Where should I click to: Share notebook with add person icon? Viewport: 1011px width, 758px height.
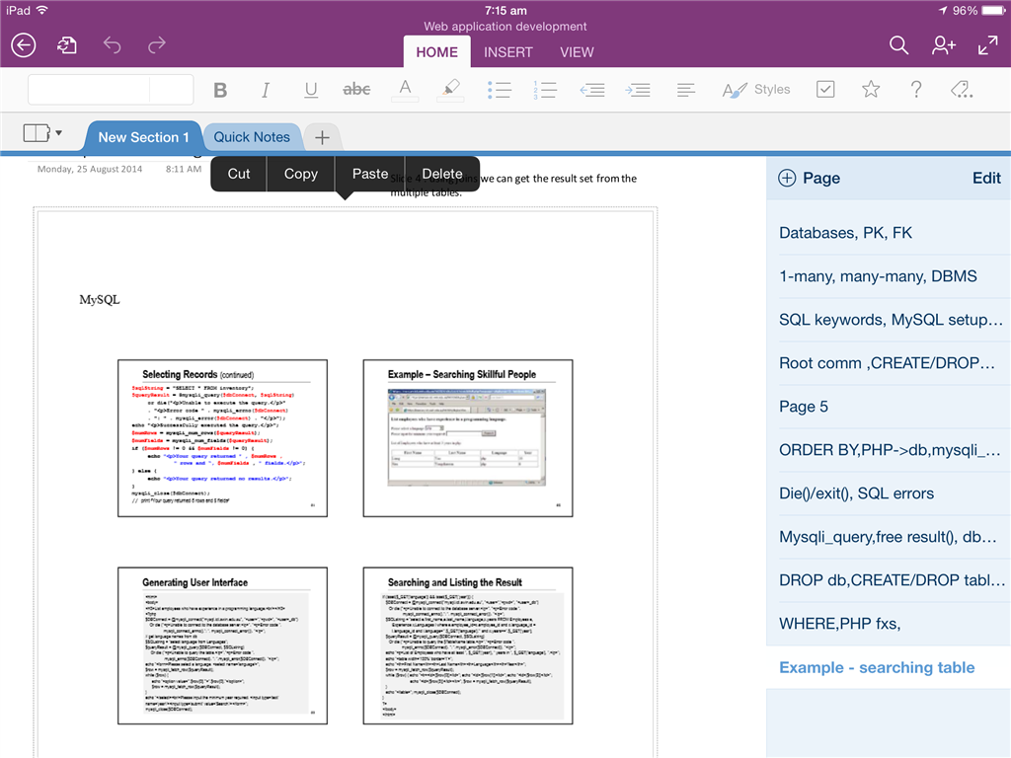pos(944,45)
